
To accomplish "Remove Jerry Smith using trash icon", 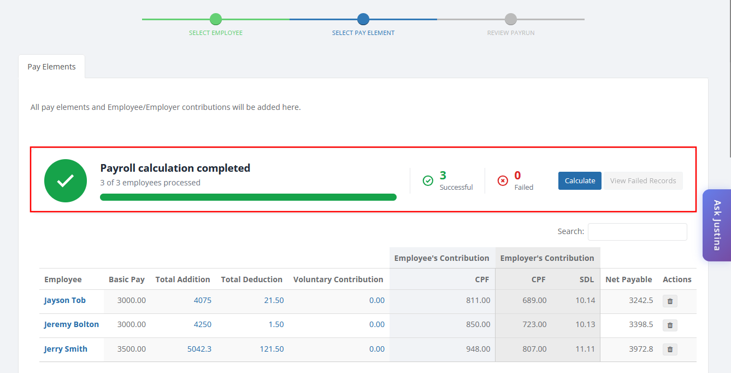I will tap(670, 349).
